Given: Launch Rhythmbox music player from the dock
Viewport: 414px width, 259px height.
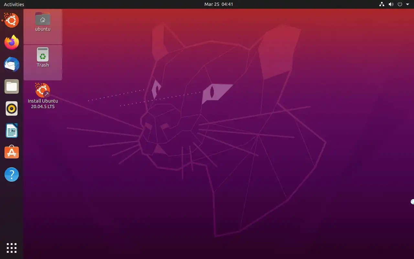Looking at the screenshot, I should pyautogui.click(x=12, y=108).
